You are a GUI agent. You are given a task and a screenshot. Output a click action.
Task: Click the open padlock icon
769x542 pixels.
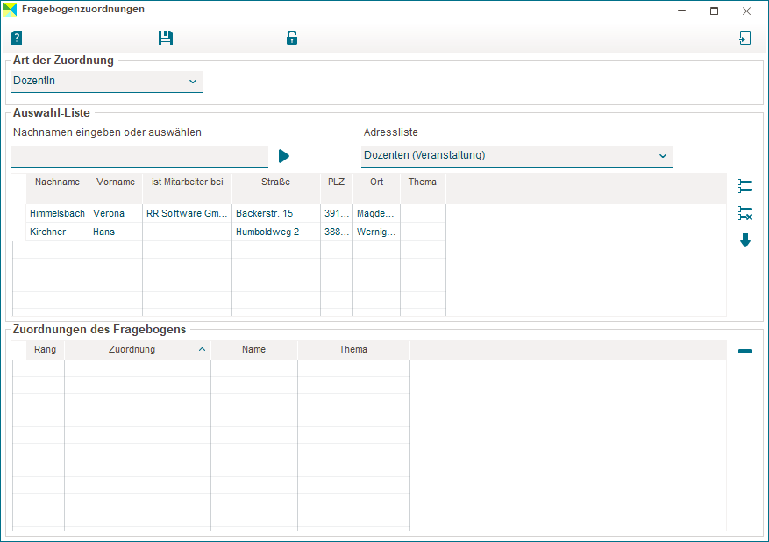[292, 38]
